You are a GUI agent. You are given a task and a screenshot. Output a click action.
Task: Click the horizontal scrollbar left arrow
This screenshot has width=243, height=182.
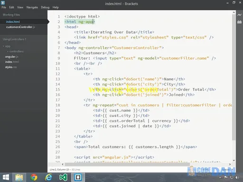pyautogui.click(x=63, y=164)
